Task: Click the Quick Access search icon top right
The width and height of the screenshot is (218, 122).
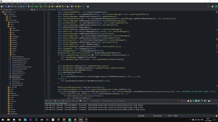Action: (x=208, y=6)
